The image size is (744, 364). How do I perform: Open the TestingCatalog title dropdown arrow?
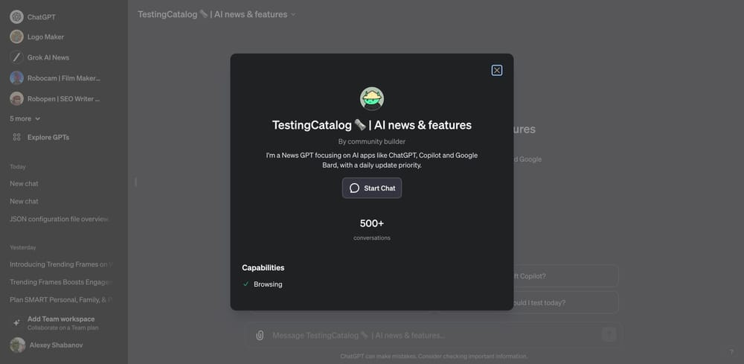coord(293,15)
